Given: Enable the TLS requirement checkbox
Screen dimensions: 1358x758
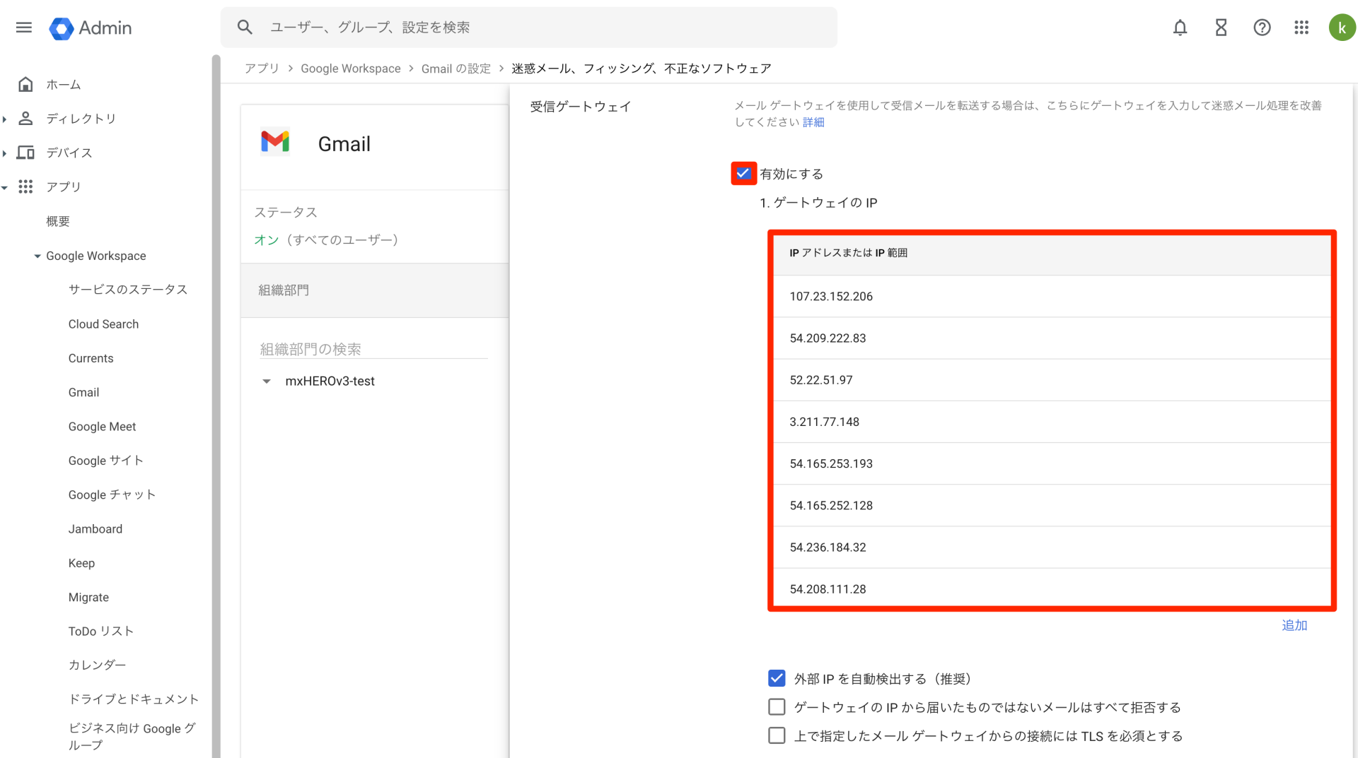Looking at the screenshot, I should coord(777,735).
